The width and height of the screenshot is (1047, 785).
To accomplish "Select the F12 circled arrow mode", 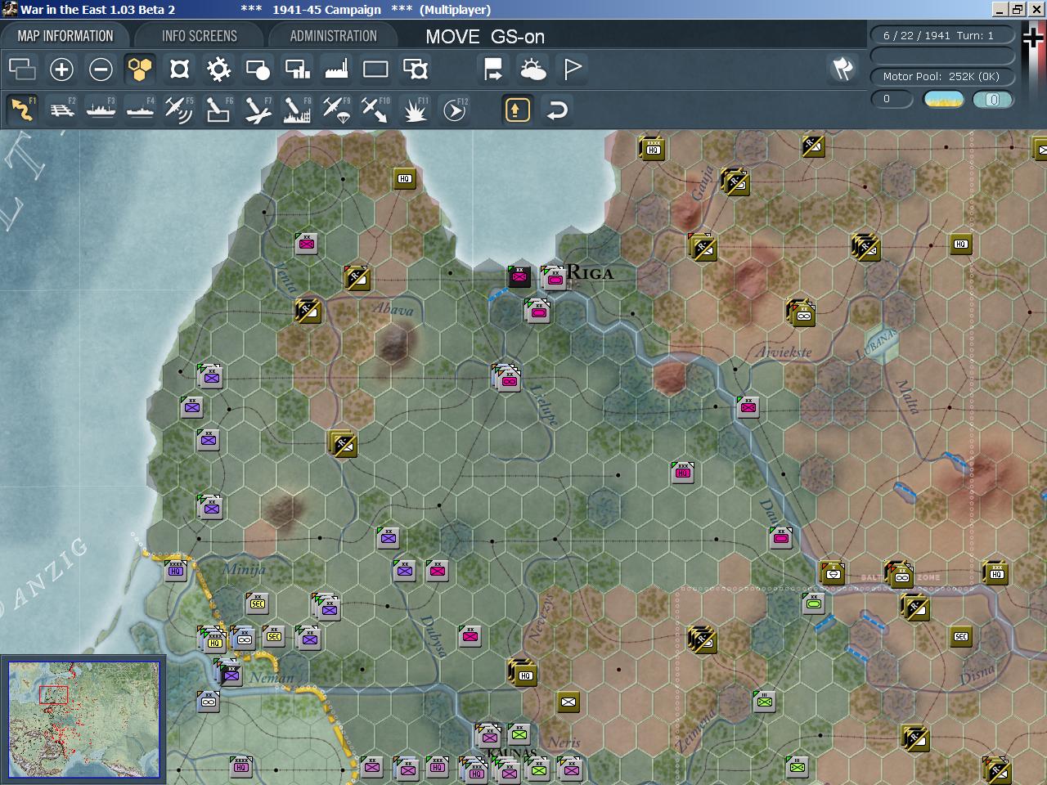I will tap(455, 109).
